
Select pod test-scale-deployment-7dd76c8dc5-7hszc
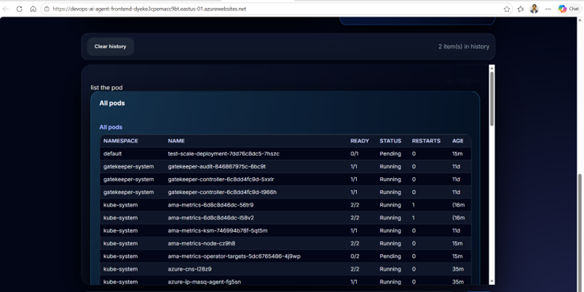click(x=223, y=154)
